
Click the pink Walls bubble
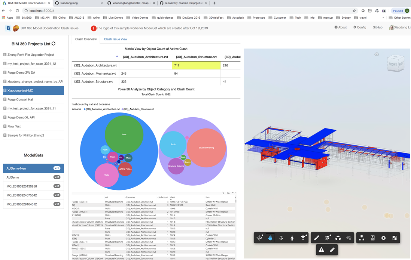pyautogui.click(x=107, y=175)
